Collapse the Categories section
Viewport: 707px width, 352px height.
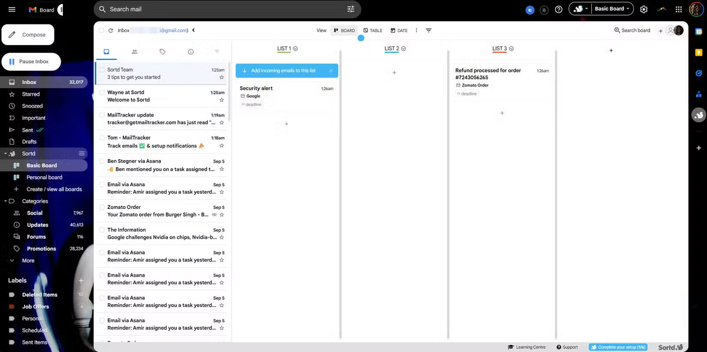coord(6,201)
